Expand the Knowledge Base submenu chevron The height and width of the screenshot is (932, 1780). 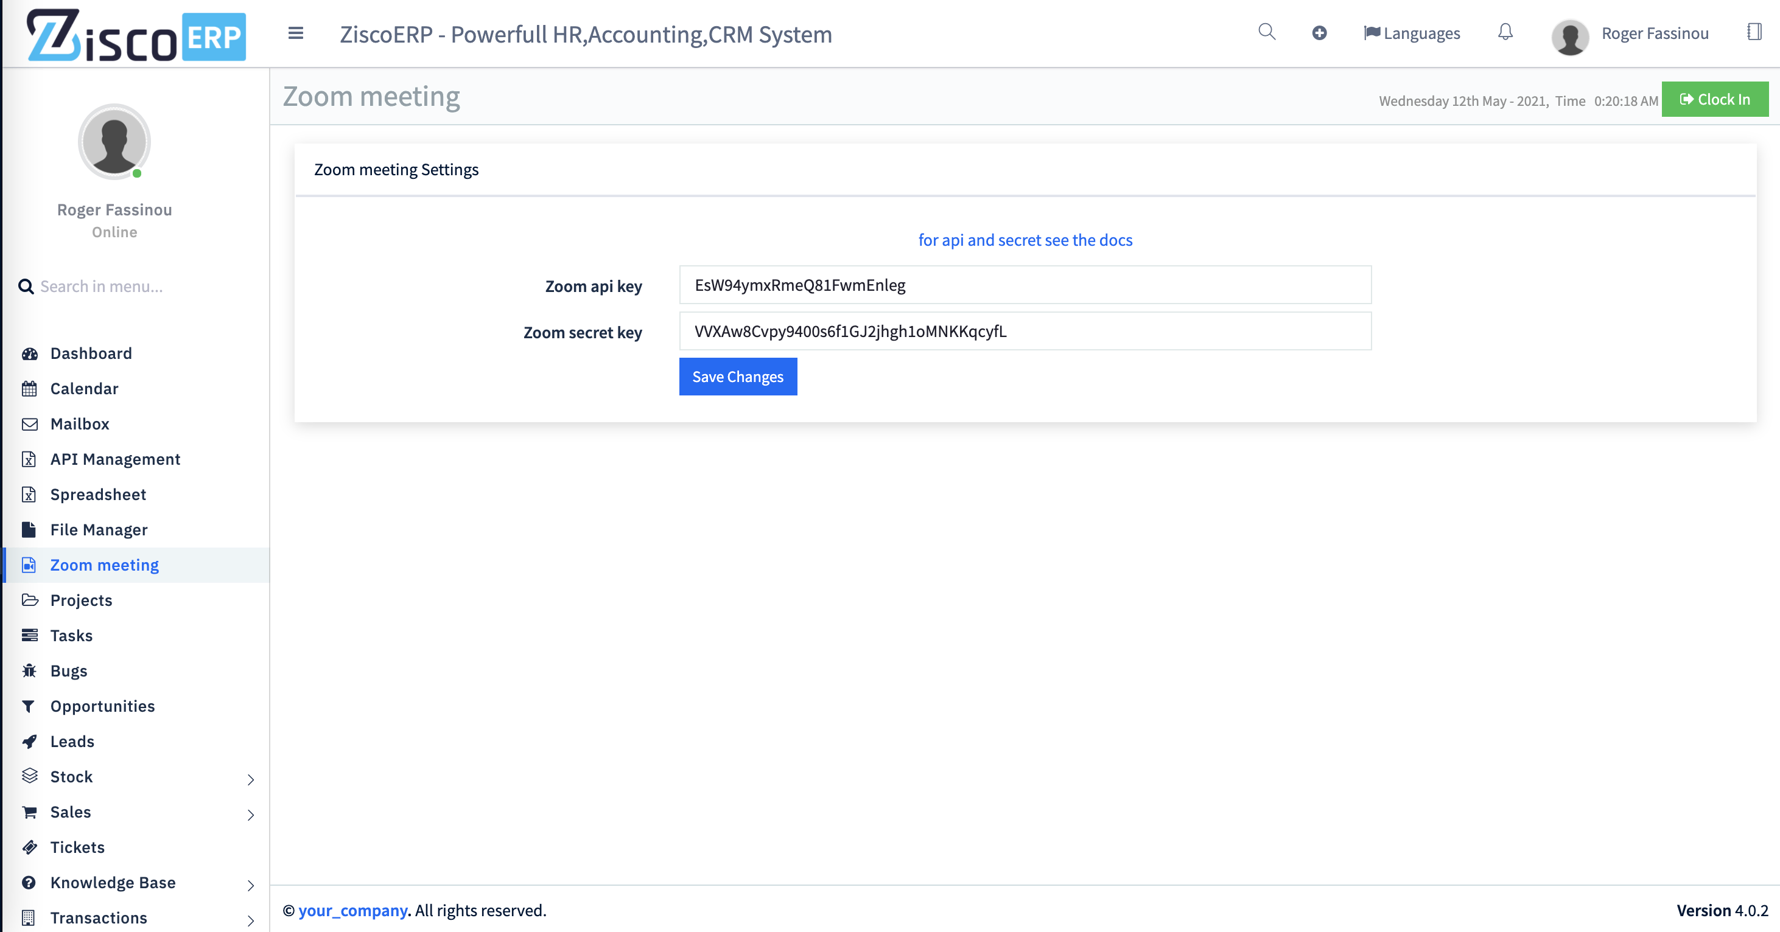251,885
